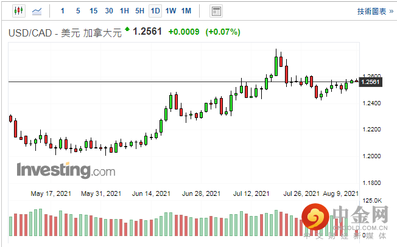Click the 1.1800 price axis label
The height and width of the screenshot is (247, 397).
point(371,183)
